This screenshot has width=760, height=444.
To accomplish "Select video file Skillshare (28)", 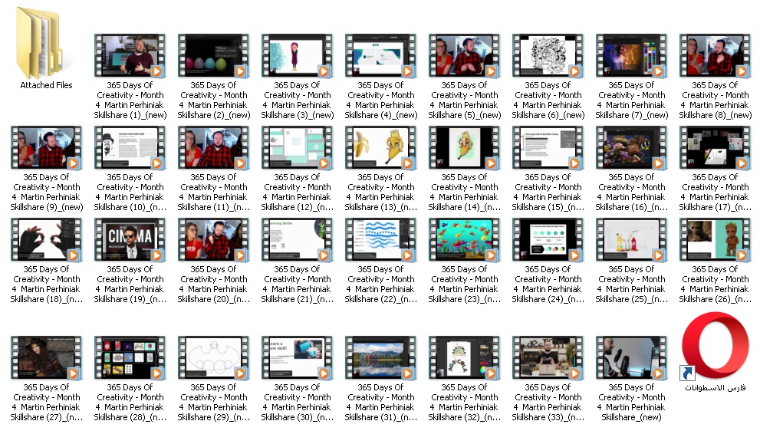I will coord(130,357).
